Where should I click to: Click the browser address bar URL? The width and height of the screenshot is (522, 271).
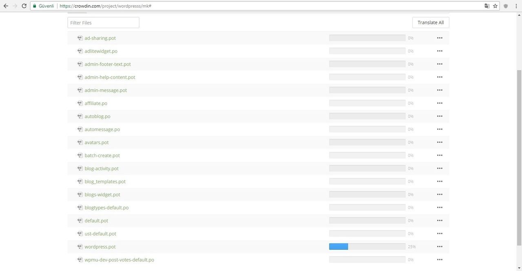click(x=106, y=6)
